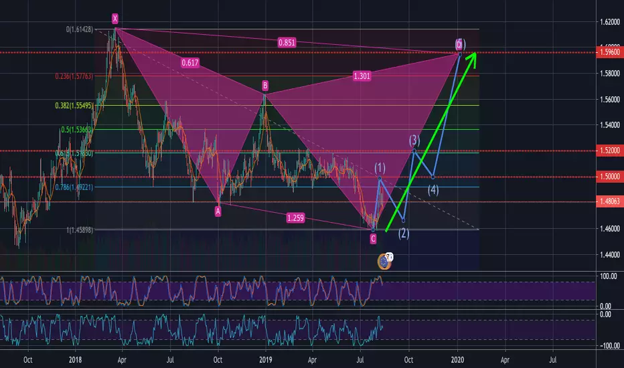Image resolution: width=624 pixels, height=368 pixels.
Task: Select the D point label of pattern
Action: click(x=459, y=45)
